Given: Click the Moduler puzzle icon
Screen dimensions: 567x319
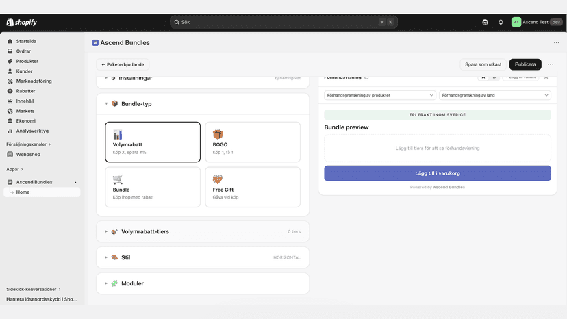Looking at the screenshot, I should (x=114, y=283).
